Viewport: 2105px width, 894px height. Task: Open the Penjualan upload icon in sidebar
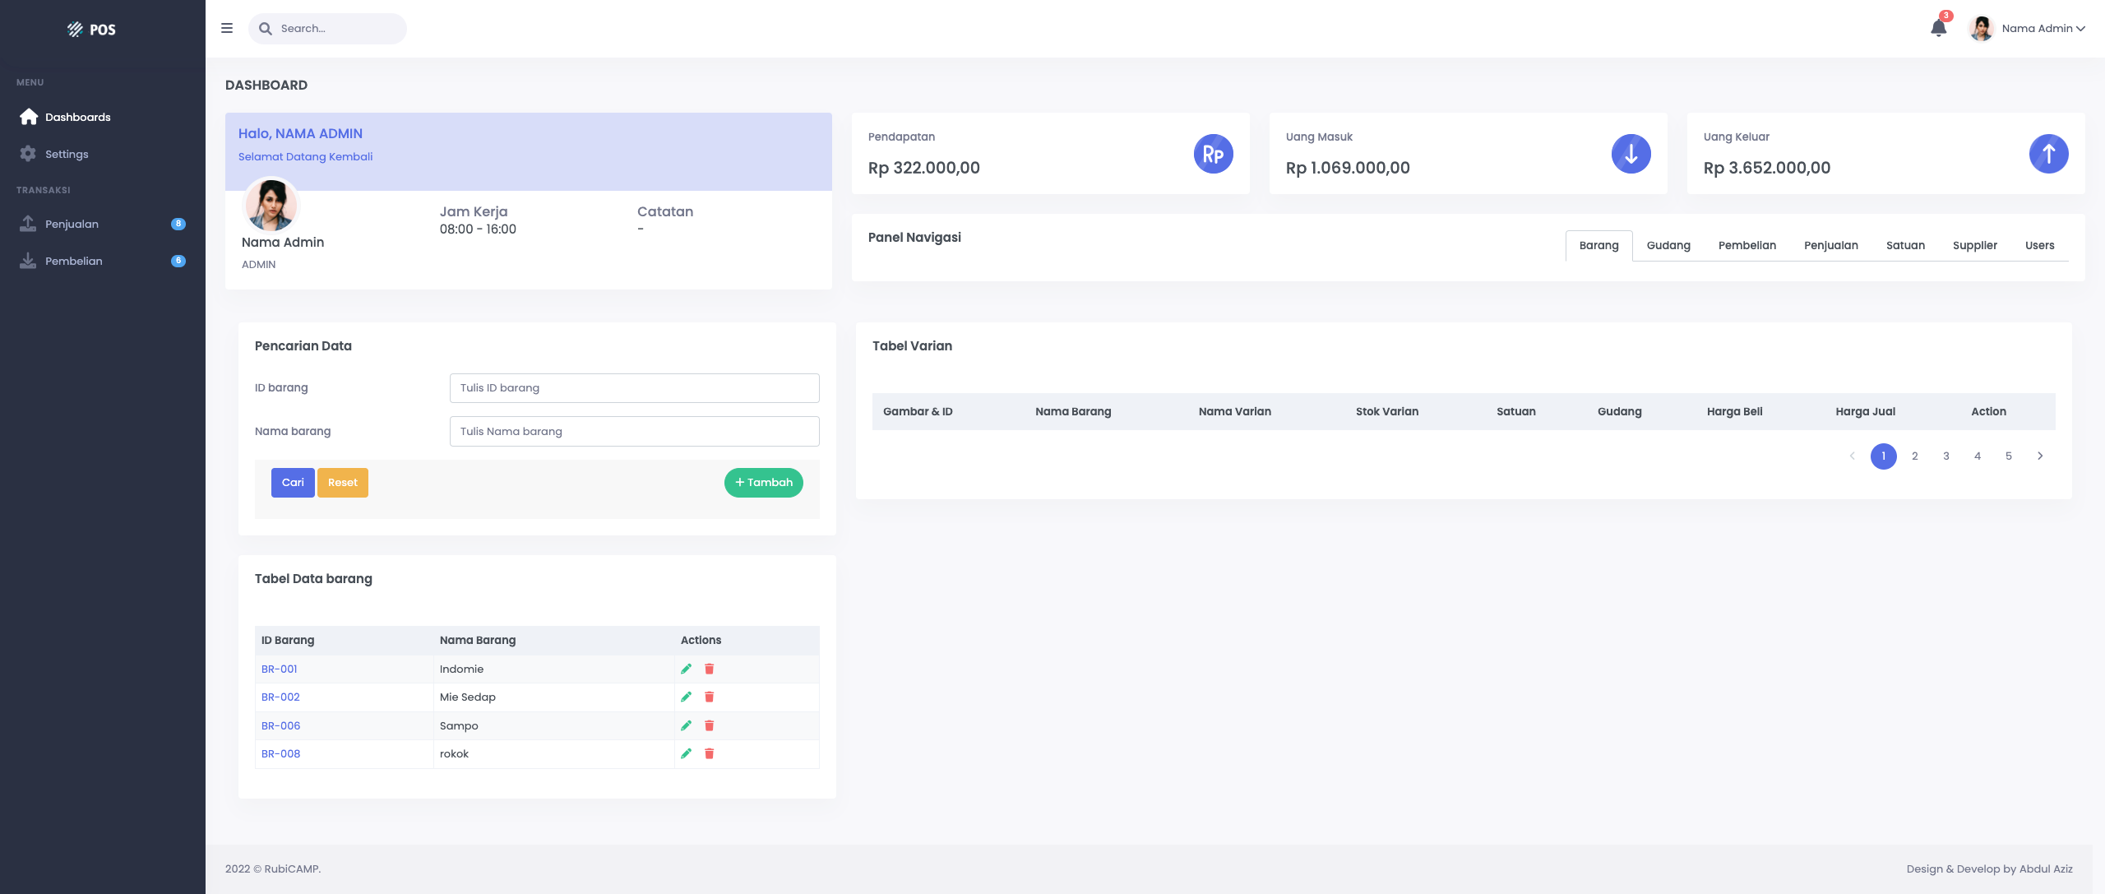(x=27, y=222)
